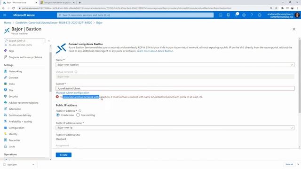Open the feedback smiley icon
301x169 pixels.
260,15
